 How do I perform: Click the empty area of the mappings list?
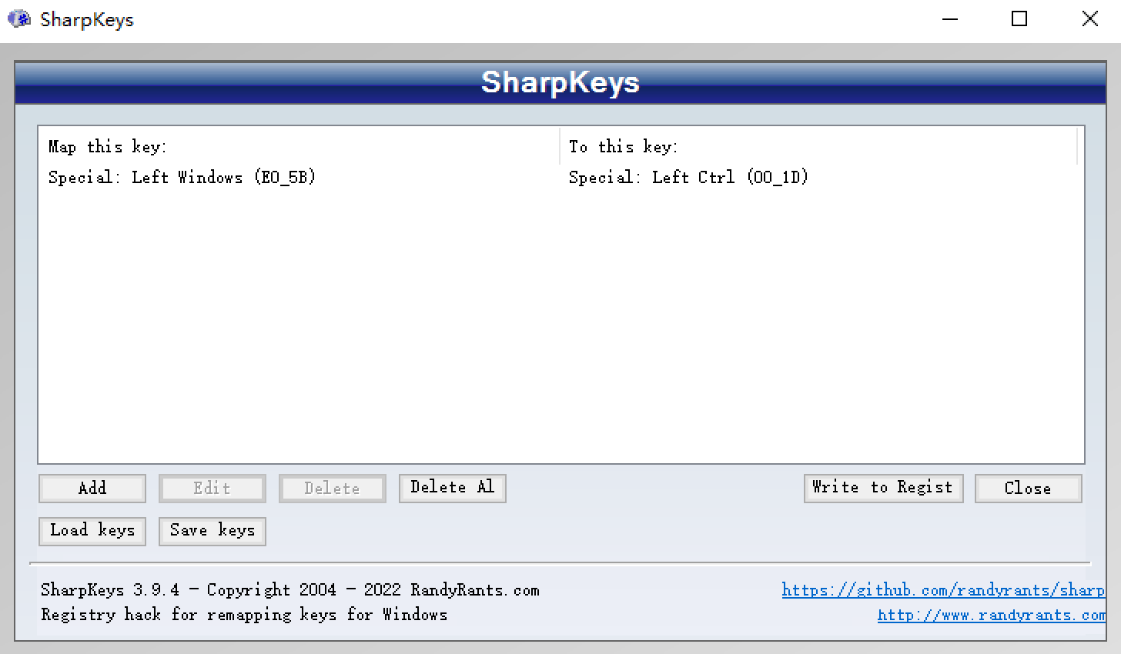click(539, 323)
